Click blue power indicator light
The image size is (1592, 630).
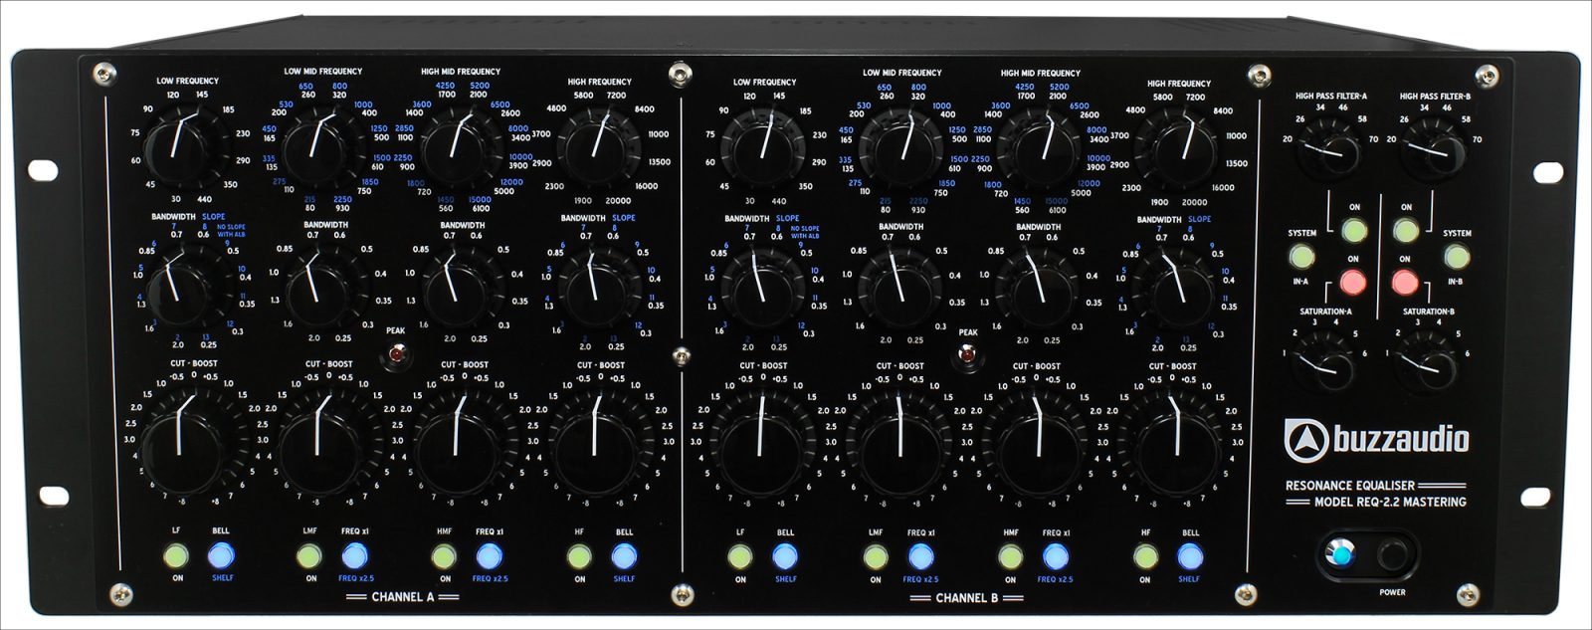click(1342, 554)
